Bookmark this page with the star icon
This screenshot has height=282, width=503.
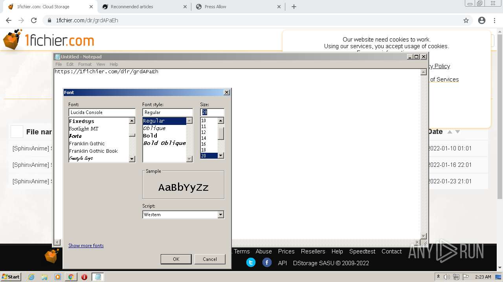click(x=466, y=20)
